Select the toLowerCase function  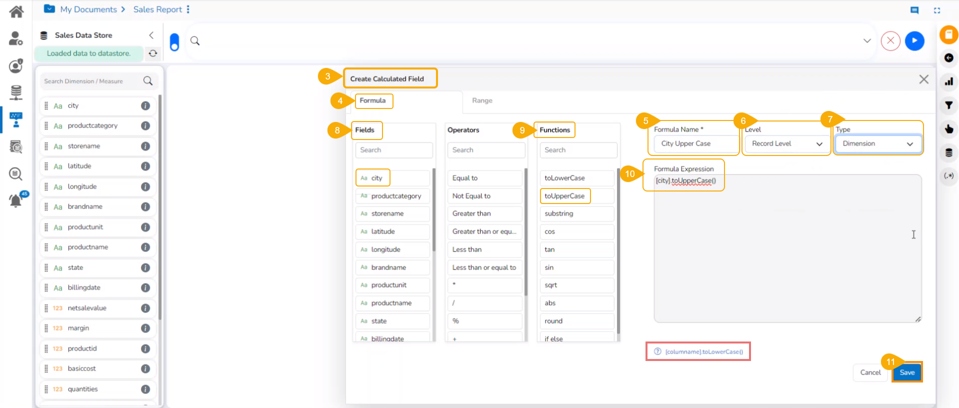coord(577,178)
